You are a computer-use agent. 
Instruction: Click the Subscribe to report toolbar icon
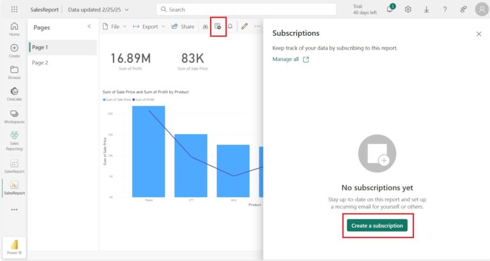click(218, 27)
